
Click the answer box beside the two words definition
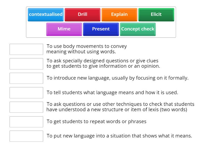[26, 107]
